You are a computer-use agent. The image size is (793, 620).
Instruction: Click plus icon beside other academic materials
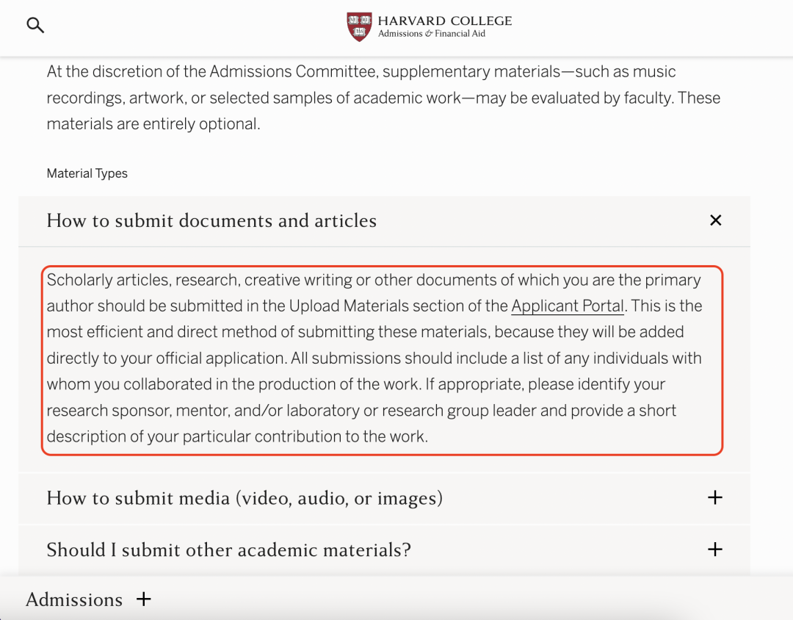714,549
